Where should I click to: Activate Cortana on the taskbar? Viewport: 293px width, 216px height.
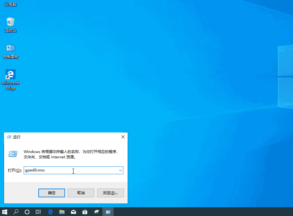click(x=27, y=212)
